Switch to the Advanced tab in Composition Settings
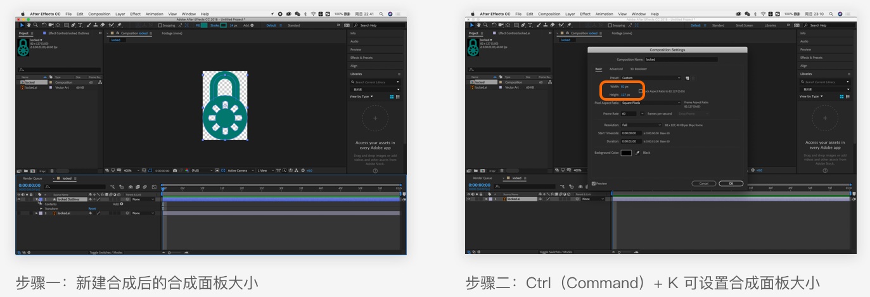This screenshot has height=297, width=870. point(616,69)
